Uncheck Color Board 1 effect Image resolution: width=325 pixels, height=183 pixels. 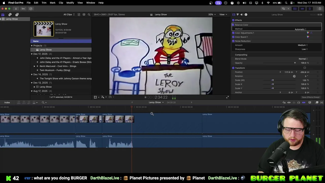tap(233, 37)
